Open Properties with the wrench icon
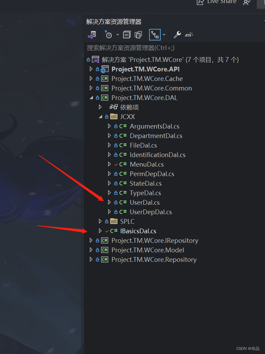Image resolution: width=265 pixels, height=354 pixels. [x=177, y=35]
